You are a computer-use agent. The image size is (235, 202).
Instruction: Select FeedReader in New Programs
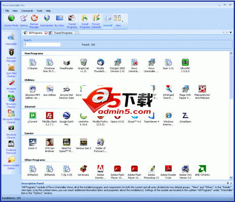point(66,65)
